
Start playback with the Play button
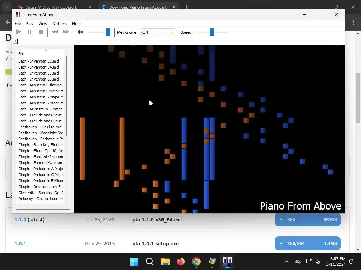[x=18, y=32]
